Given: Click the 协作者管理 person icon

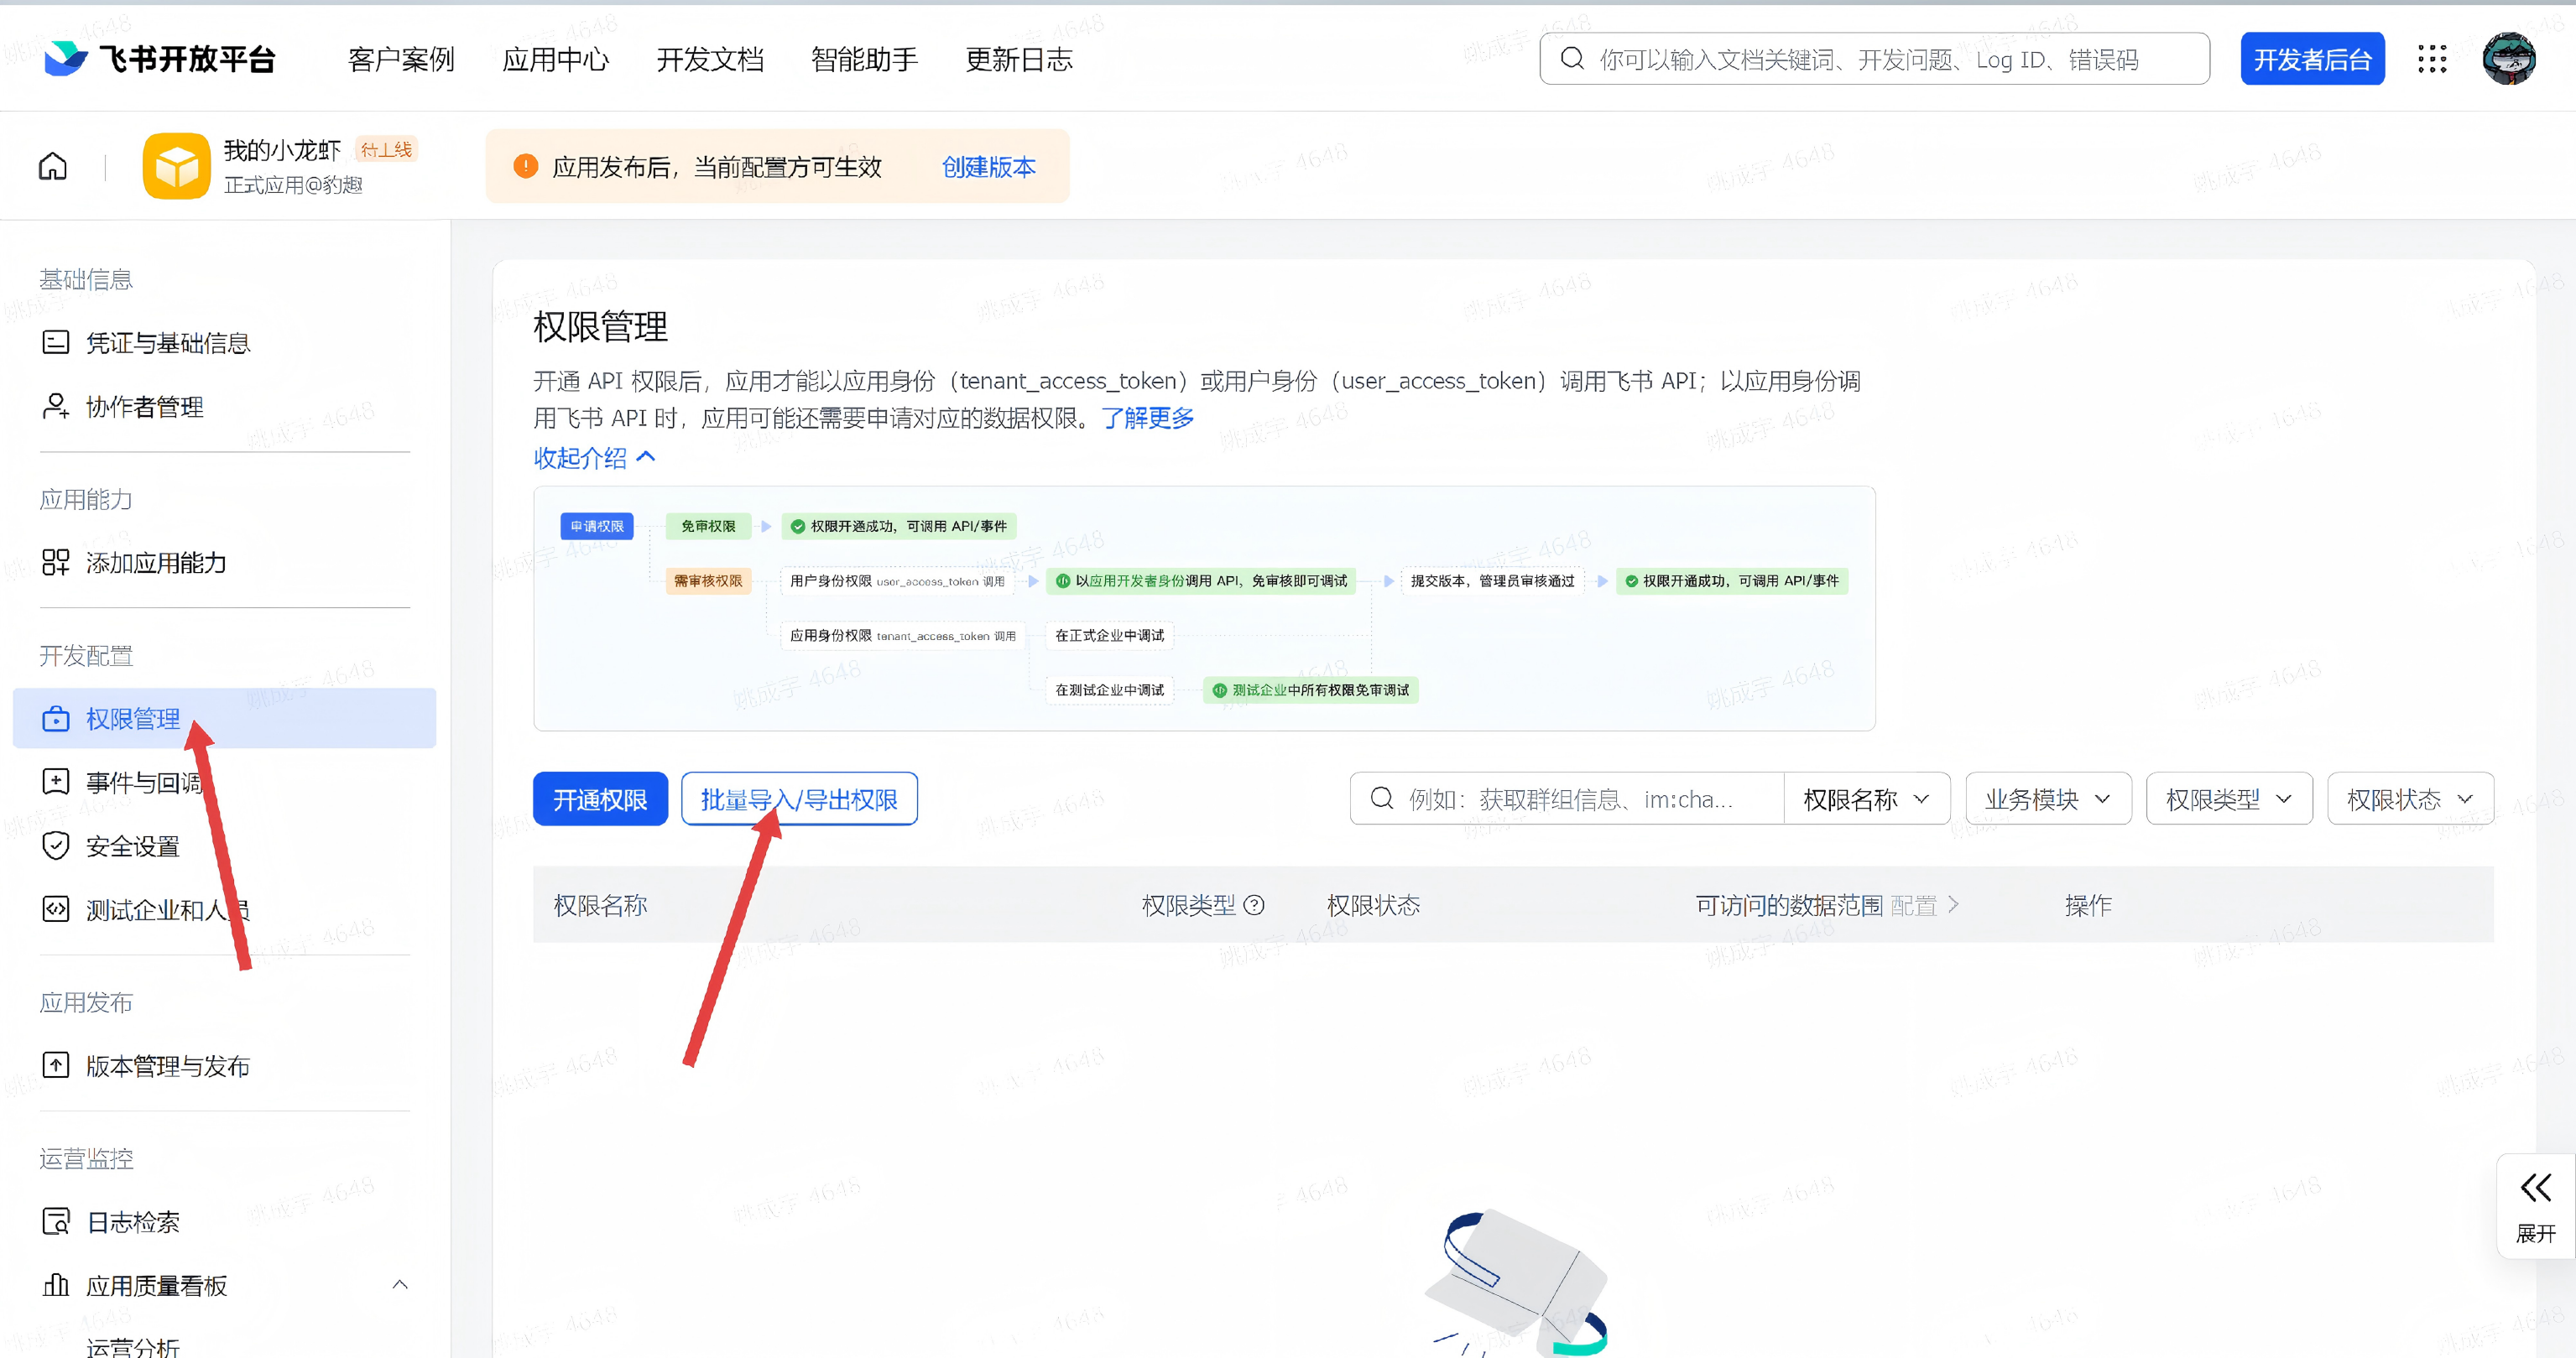Looking at the screenshot, I should pos(56,406).
